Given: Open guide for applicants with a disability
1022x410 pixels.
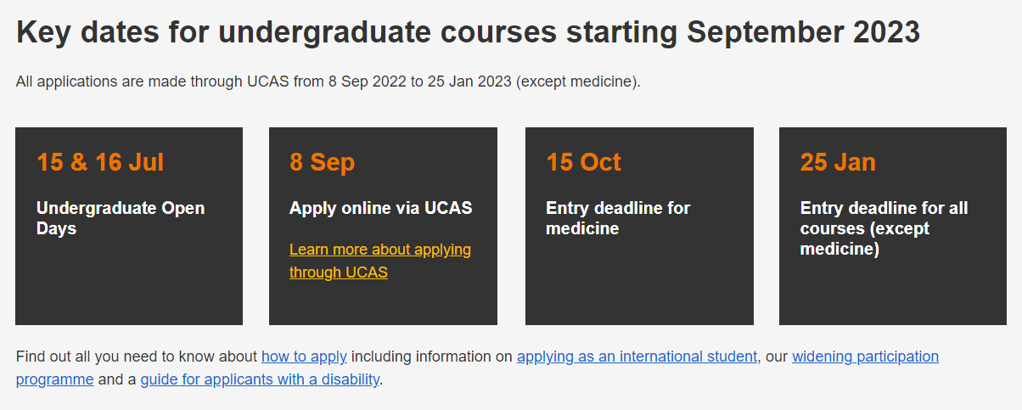Looking at the screenshot, I should click(x=260, y=379).
